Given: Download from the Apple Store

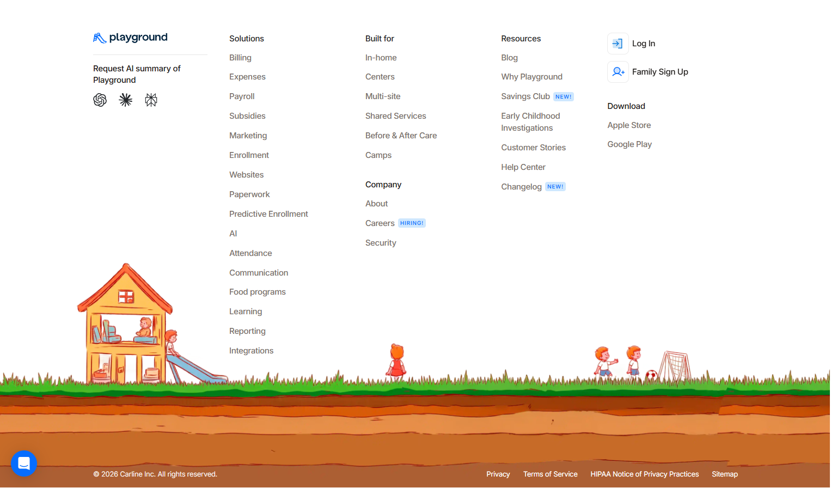Looking at the screenshot, I should (629, 125).
